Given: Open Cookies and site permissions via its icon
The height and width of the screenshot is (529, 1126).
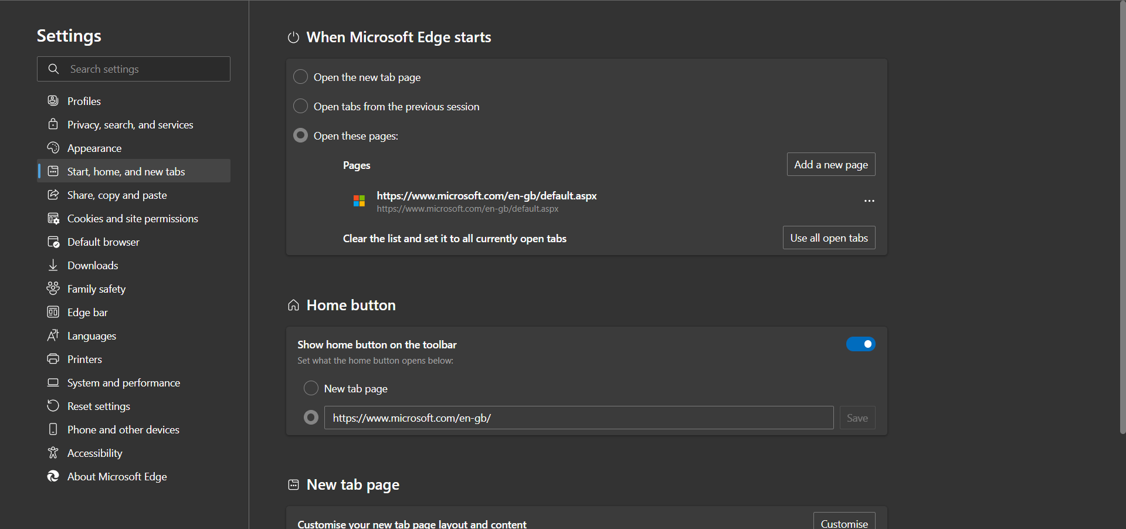Looking at the screenshot, I should (x=53, y=218).
